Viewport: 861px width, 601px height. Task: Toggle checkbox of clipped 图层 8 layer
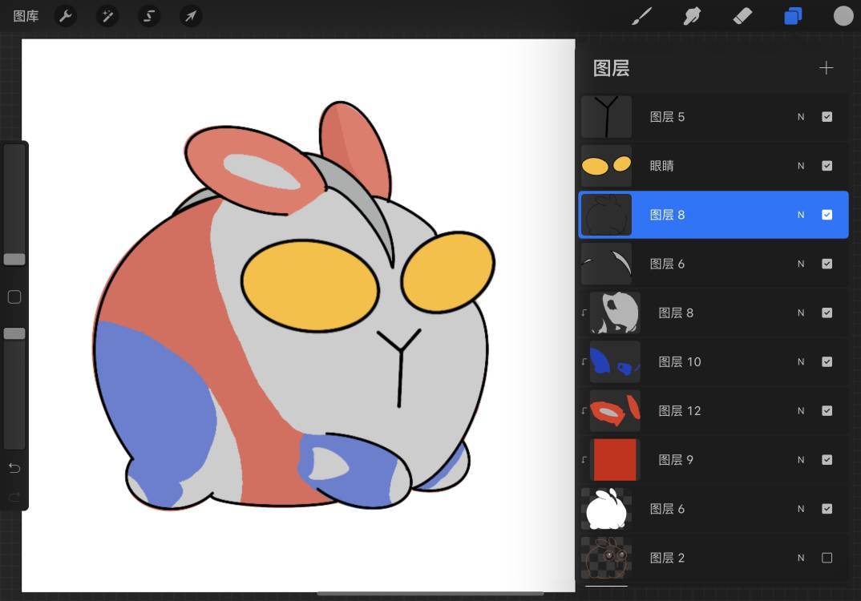point(827,313)
